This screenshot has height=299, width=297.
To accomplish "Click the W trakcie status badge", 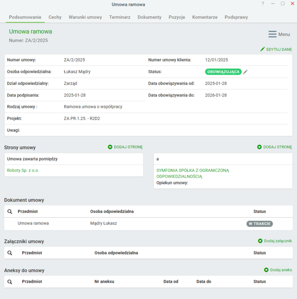I will coord(259,224).
